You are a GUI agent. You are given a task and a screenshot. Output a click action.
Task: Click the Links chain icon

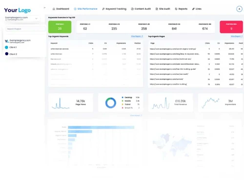(x=193, y=9)
